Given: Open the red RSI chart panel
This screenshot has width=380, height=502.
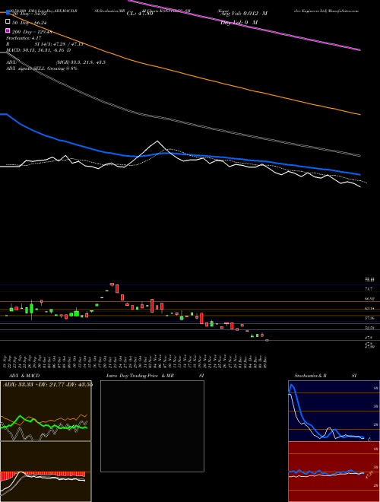Looking at the screenshot, I should click(x=334, y=472).
